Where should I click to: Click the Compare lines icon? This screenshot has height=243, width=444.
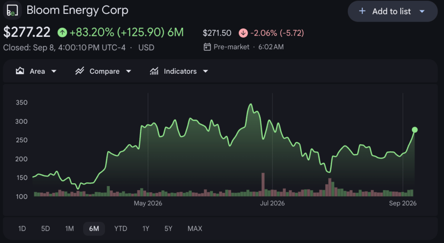[80, 71]
